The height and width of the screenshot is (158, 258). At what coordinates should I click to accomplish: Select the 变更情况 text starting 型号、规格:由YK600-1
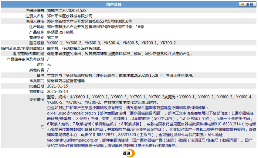click(x=150, y=100)
